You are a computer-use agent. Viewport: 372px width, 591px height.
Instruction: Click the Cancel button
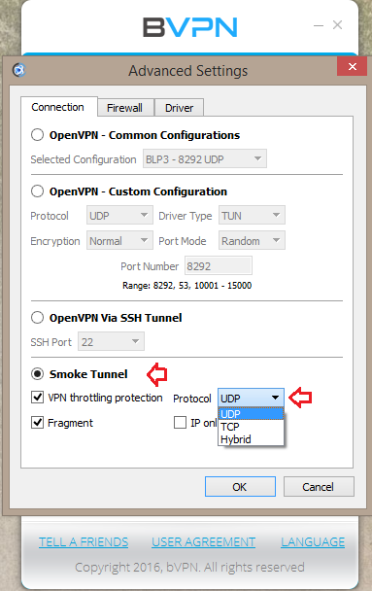coord(319,487)
